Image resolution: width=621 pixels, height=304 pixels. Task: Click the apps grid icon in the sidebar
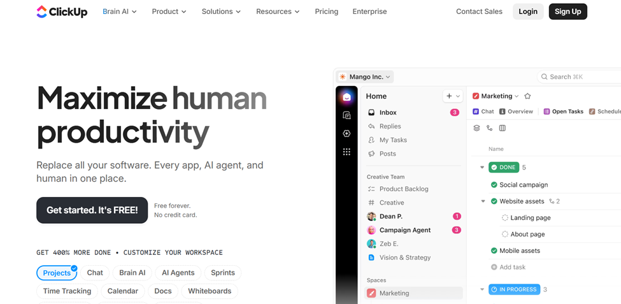tap(346, 152)
